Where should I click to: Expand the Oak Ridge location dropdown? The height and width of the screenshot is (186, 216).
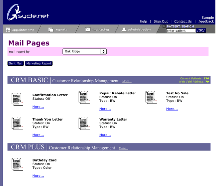click(x=84, y=51)
